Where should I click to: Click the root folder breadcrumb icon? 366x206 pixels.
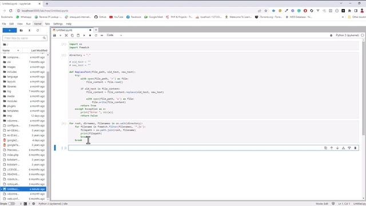5,45
